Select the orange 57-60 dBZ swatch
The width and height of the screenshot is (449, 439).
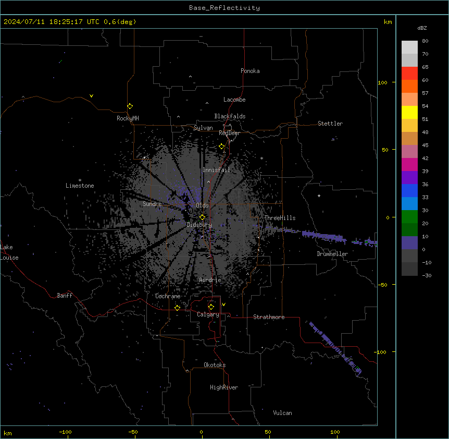(409, 86)
